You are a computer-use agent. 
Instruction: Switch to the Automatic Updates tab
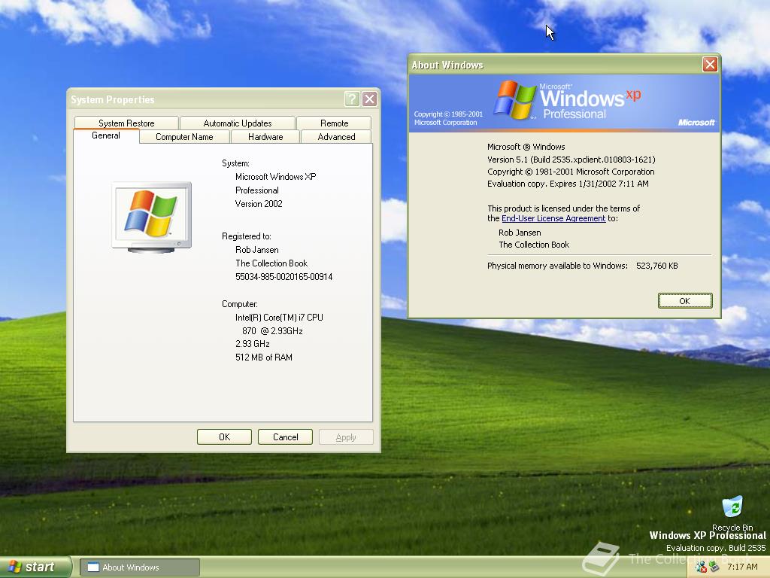[237, 123]
